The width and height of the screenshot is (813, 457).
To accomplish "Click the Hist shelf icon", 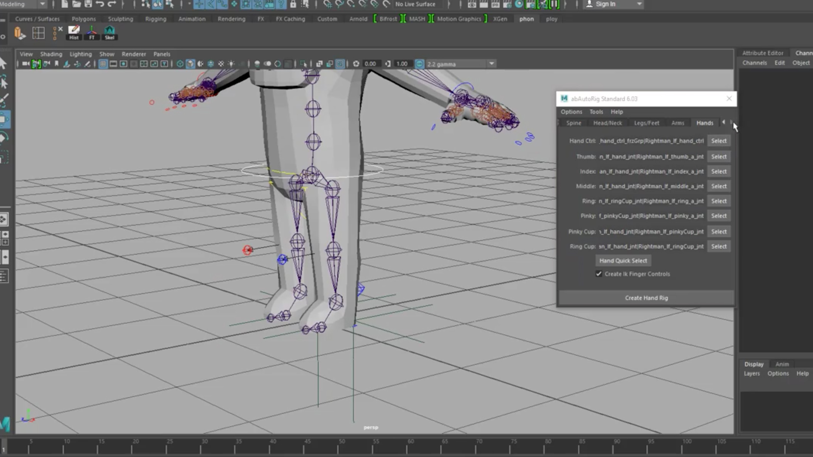I will click(74, 33).
